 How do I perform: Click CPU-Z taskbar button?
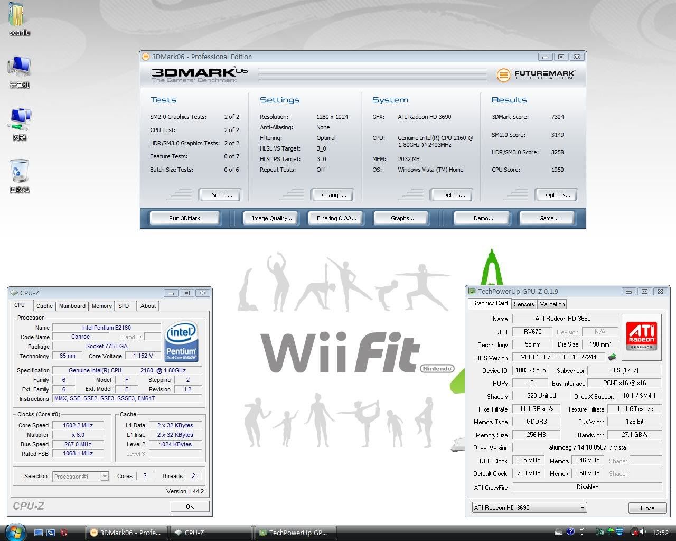(211, 533)
